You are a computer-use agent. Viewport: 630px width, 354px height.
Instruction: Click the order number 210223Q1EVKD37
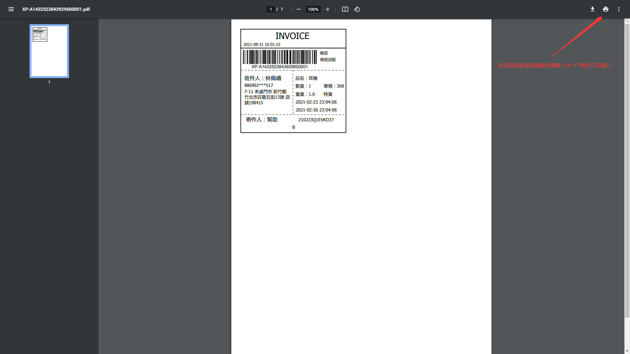point(316,120)
